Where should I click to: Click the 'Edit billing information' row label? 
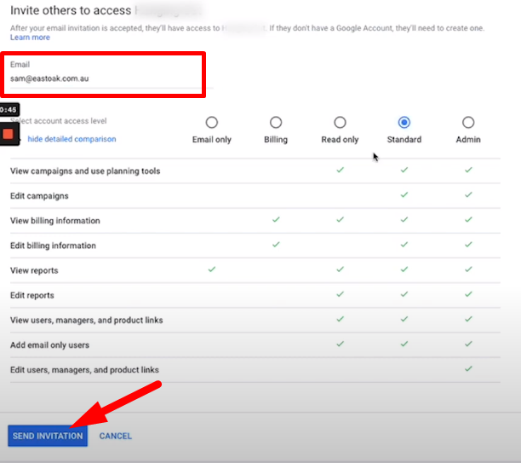click(53, 246)
